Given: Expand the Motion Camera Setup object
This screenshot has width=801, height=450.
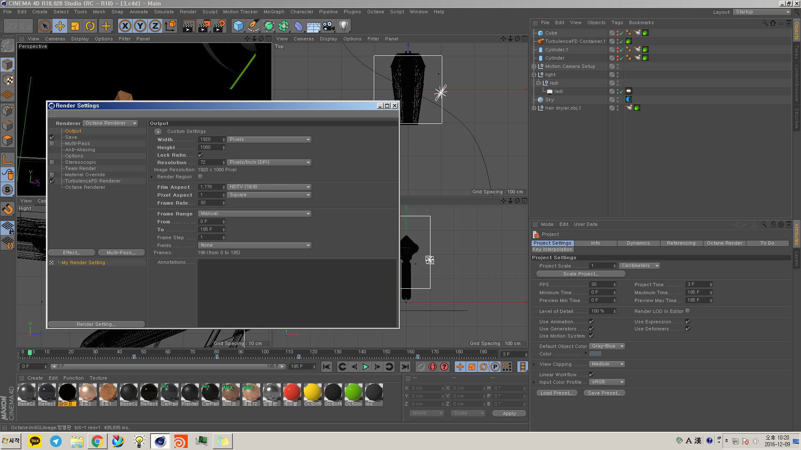Looking at the screenshot, I should tap(534, 66).
